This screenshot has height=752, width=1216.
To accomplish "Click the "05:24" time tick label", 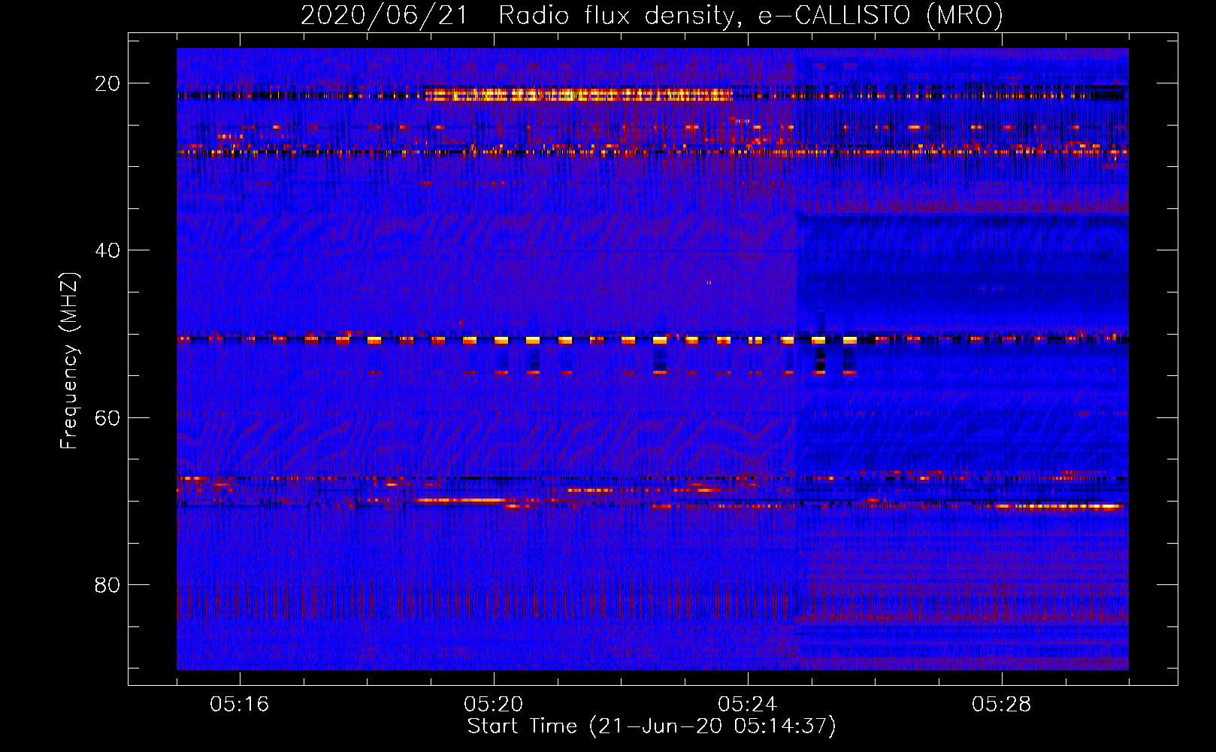I will click(748, 705).
